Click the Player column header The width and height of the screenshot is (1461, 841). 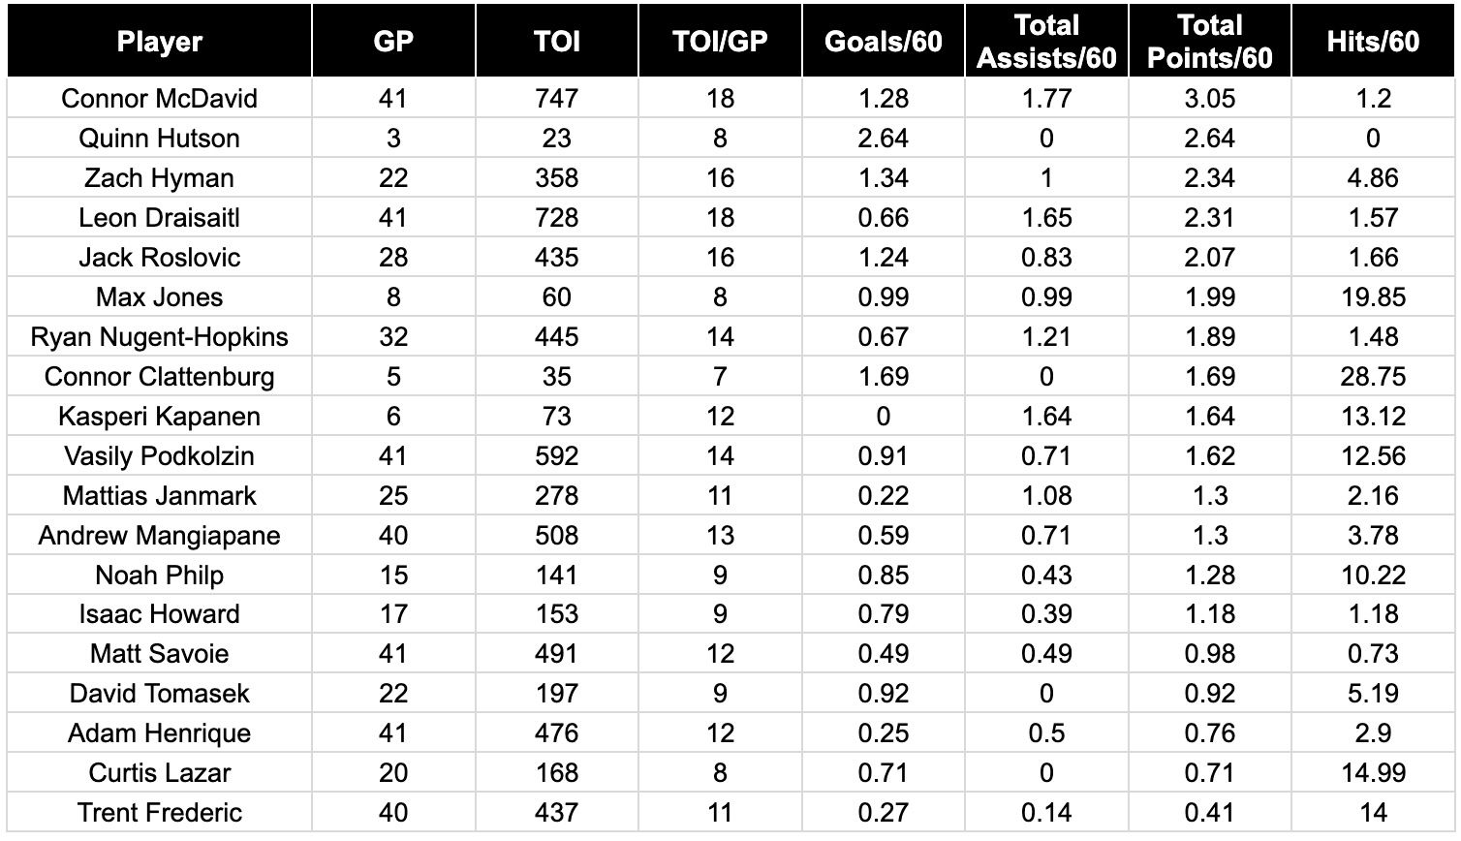click(x=160, y=42)
